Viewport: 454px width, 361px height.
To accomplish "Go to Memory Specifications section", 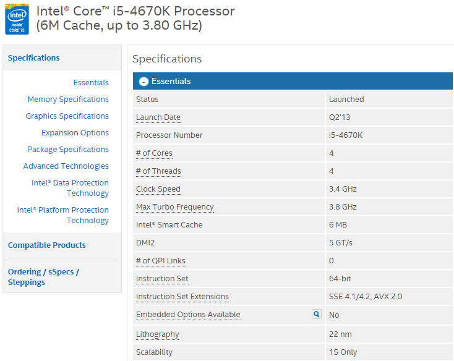I will pyautogui.click(x=68, y=100).
